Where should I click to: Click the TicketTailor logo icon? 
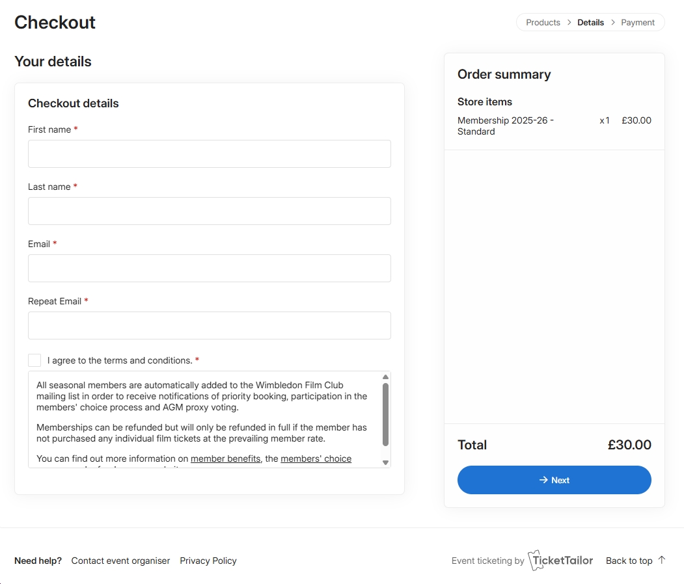[536, 560]
